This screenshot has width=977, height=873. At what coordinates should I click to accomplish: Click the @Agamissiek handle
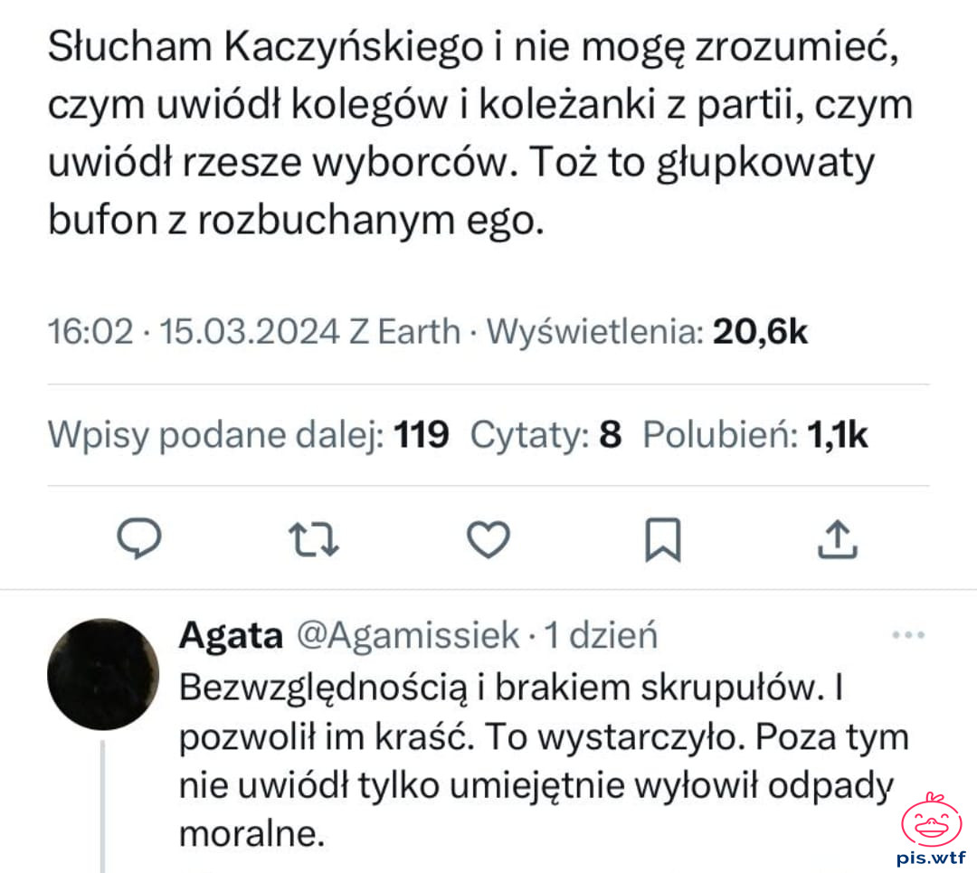[x=408, y=636]
